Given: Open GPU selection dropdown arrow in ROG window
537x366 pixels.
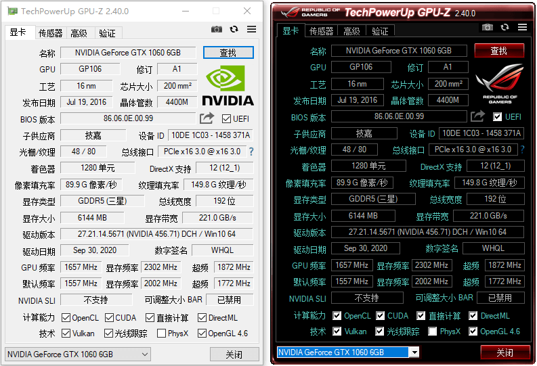Looking at the screenshot, I should pyautogui.click(x=414, y=352).
